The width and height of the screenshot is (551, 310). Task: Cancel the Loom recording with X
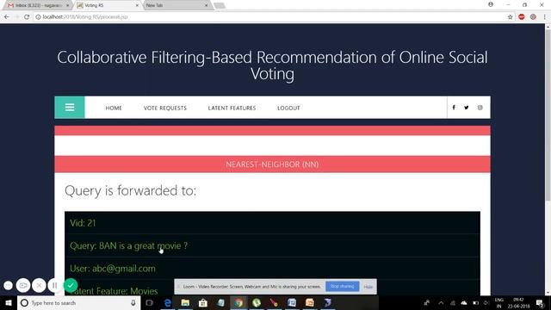39,285
